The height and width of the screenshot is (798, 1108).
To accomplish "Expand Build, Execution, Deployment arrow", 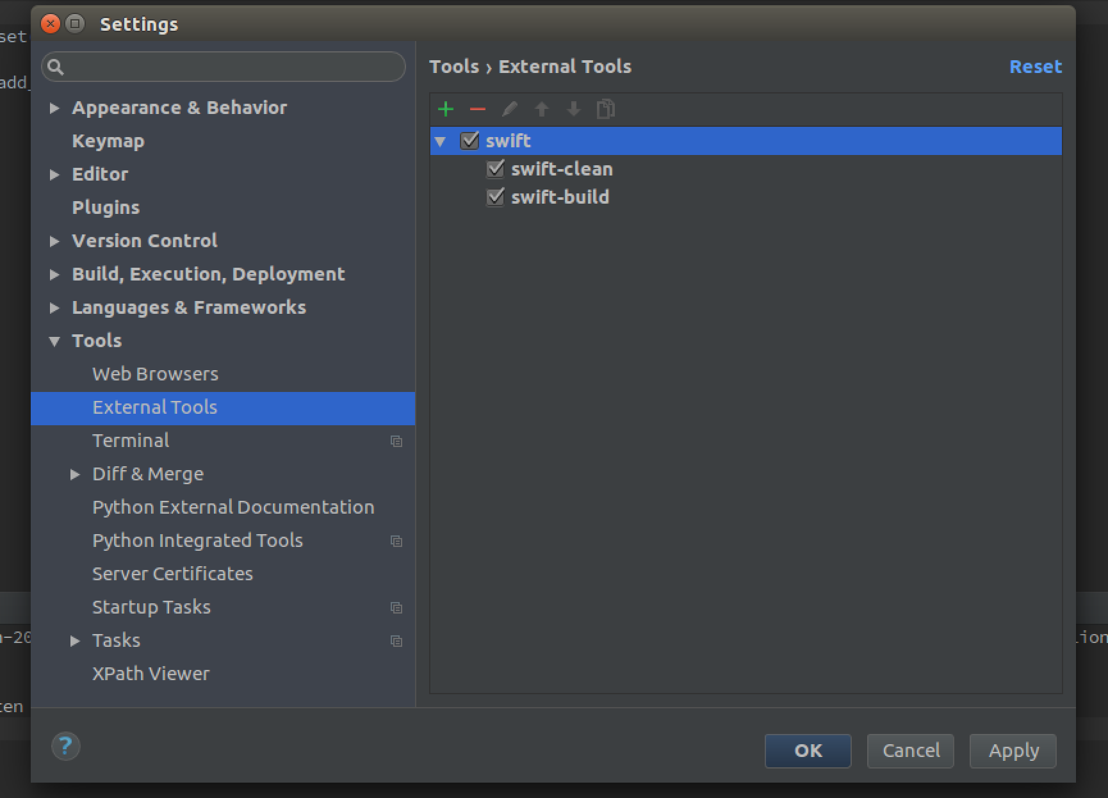I will tap(54, 275).
